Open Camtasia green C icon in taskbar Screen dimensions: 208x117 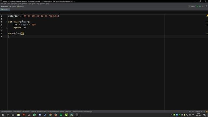click(x=66, y=115)
